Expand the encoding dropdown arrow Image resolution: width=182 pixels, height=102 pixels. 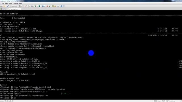41,6
